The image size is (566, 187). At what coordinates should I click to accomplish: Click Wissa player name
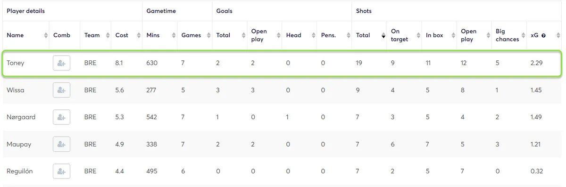[16, 90]
